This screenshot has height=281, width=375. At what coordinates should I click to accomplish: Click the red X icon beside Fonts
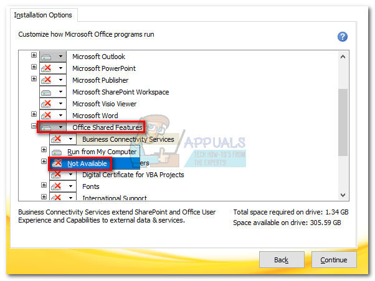56,187
